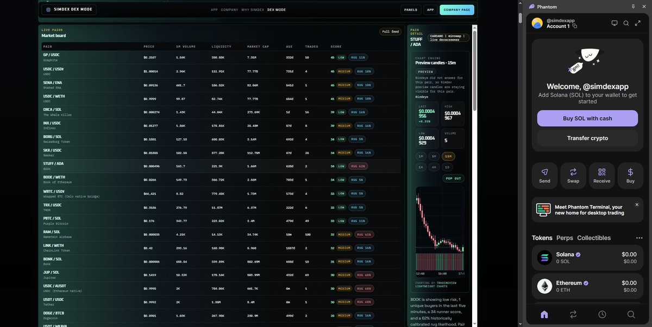Open the COMPANY nav item
Screen dimensions: 652x327
click(x=229, y=10)
